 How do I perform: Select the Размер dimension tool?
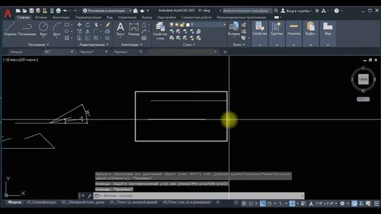click(133, 29)
